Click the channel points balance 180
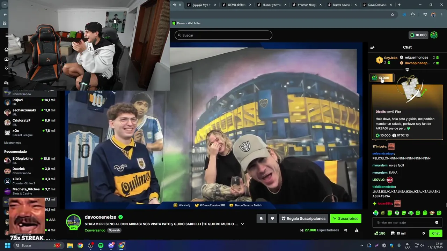This screenshot has width=447, height=251. click(380, 234)
